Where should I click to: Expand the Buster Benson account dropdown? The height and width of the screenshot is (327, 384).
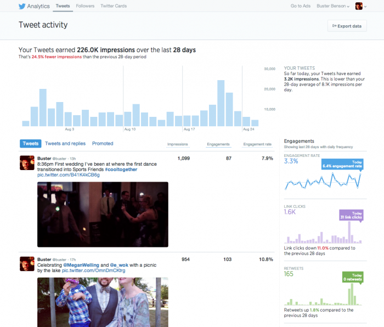click(334, 6)
